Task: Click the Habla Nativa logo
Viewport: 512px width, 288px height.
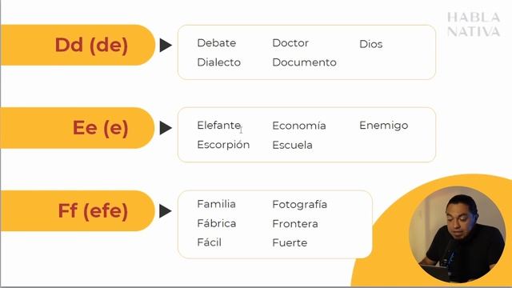Action: pyautogui.click(x=474, y=25)
